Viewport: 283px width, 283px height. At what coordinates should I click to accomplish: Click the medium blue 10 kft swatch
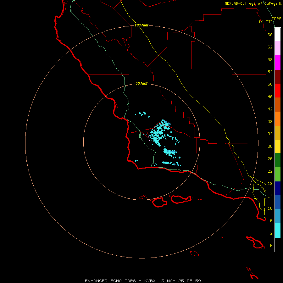click(x=278, y=202)
